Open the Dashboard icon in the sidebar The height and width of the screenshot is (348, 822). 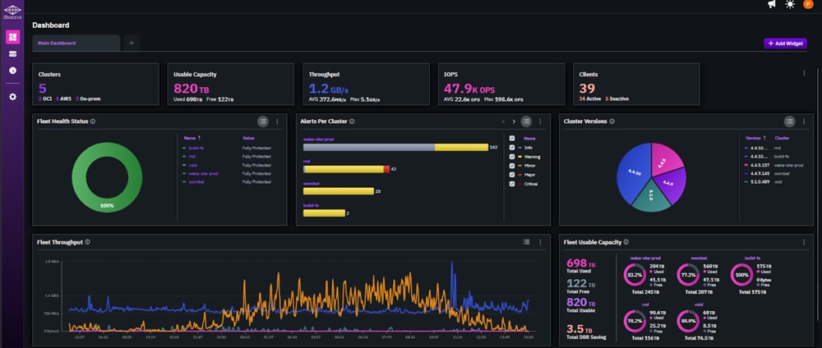(x=12, y=37)
